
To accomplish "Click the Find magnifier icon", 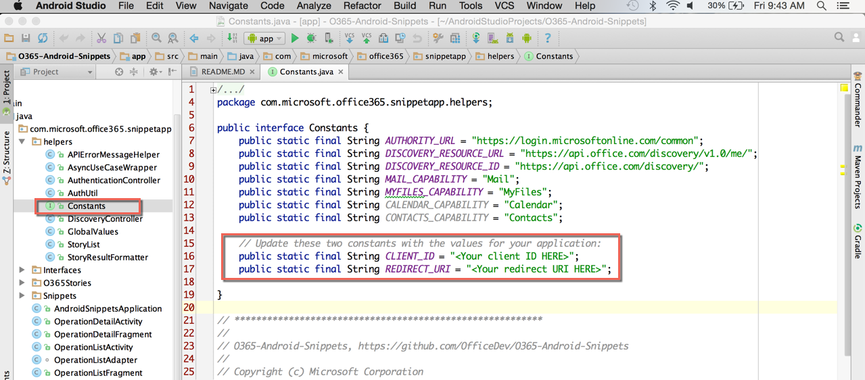I will (x=156, y=39).
